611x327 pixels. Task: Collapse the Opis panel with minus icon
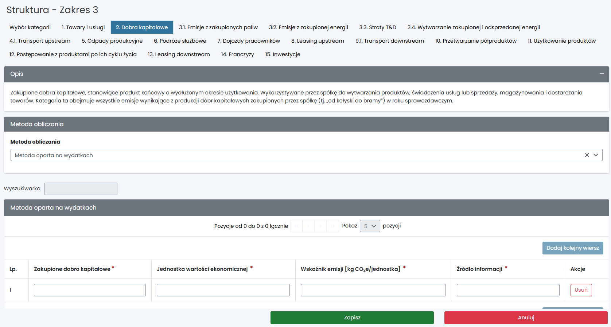[602, 74]
